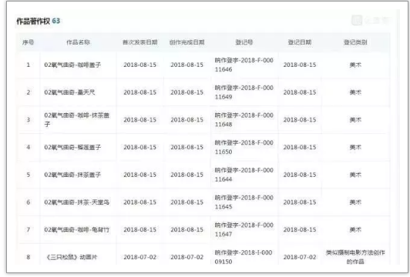Image resolution: width=410 pixels, height=277 pixels.
Task: Select the 首次发表日期 column header
Action: [140, 42]
